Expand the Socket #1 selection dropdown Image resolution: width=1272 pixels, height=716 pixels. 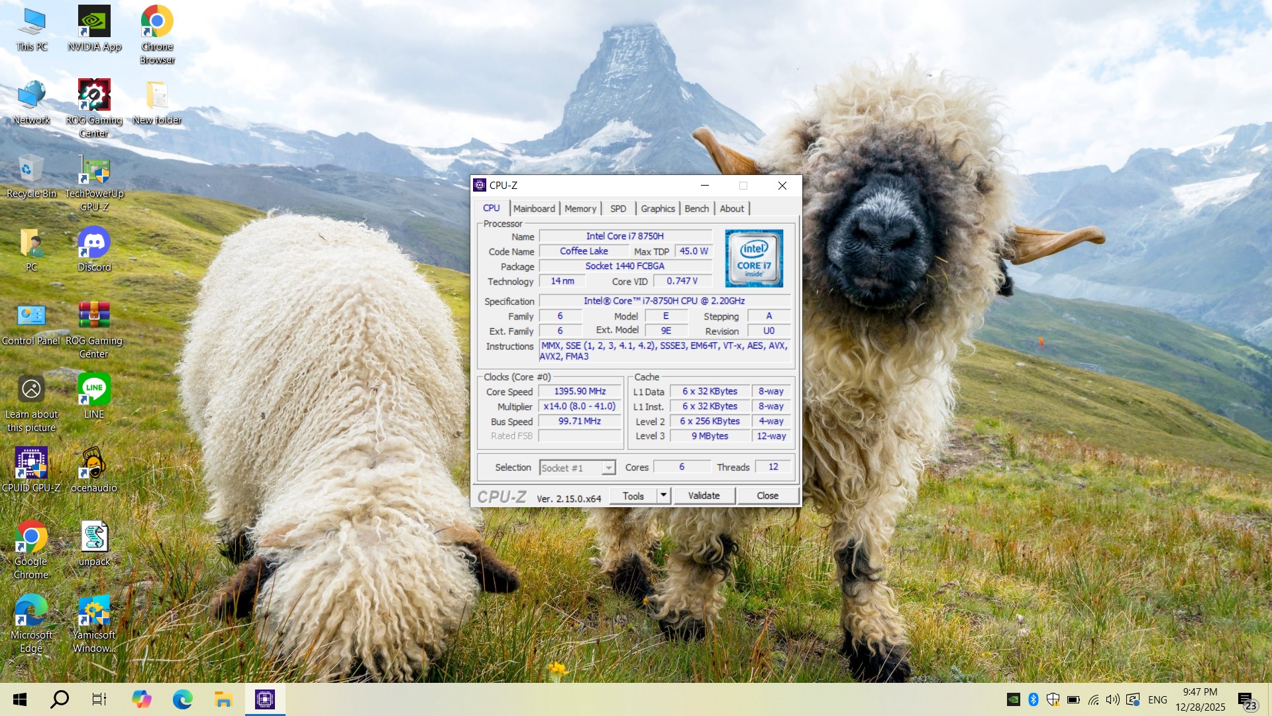608,468
